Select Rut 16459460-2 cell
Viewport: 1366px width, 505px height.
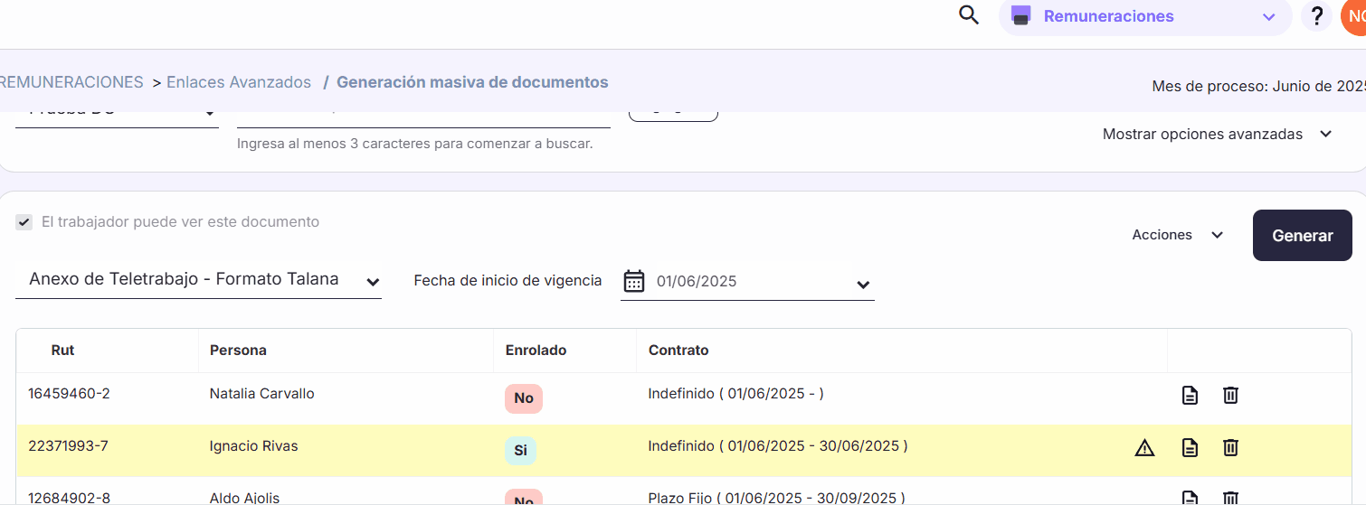click(x=69, y=394)
